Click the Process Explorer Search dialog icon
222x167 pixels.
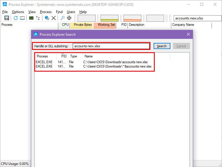(36, 34)
